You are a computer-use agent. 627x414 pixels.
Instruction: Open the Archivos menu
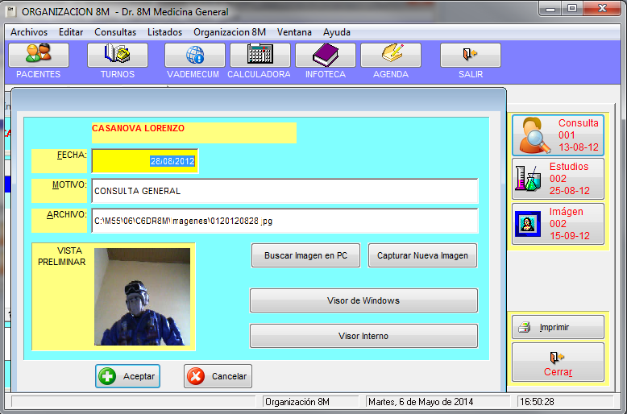click(29, 32)
